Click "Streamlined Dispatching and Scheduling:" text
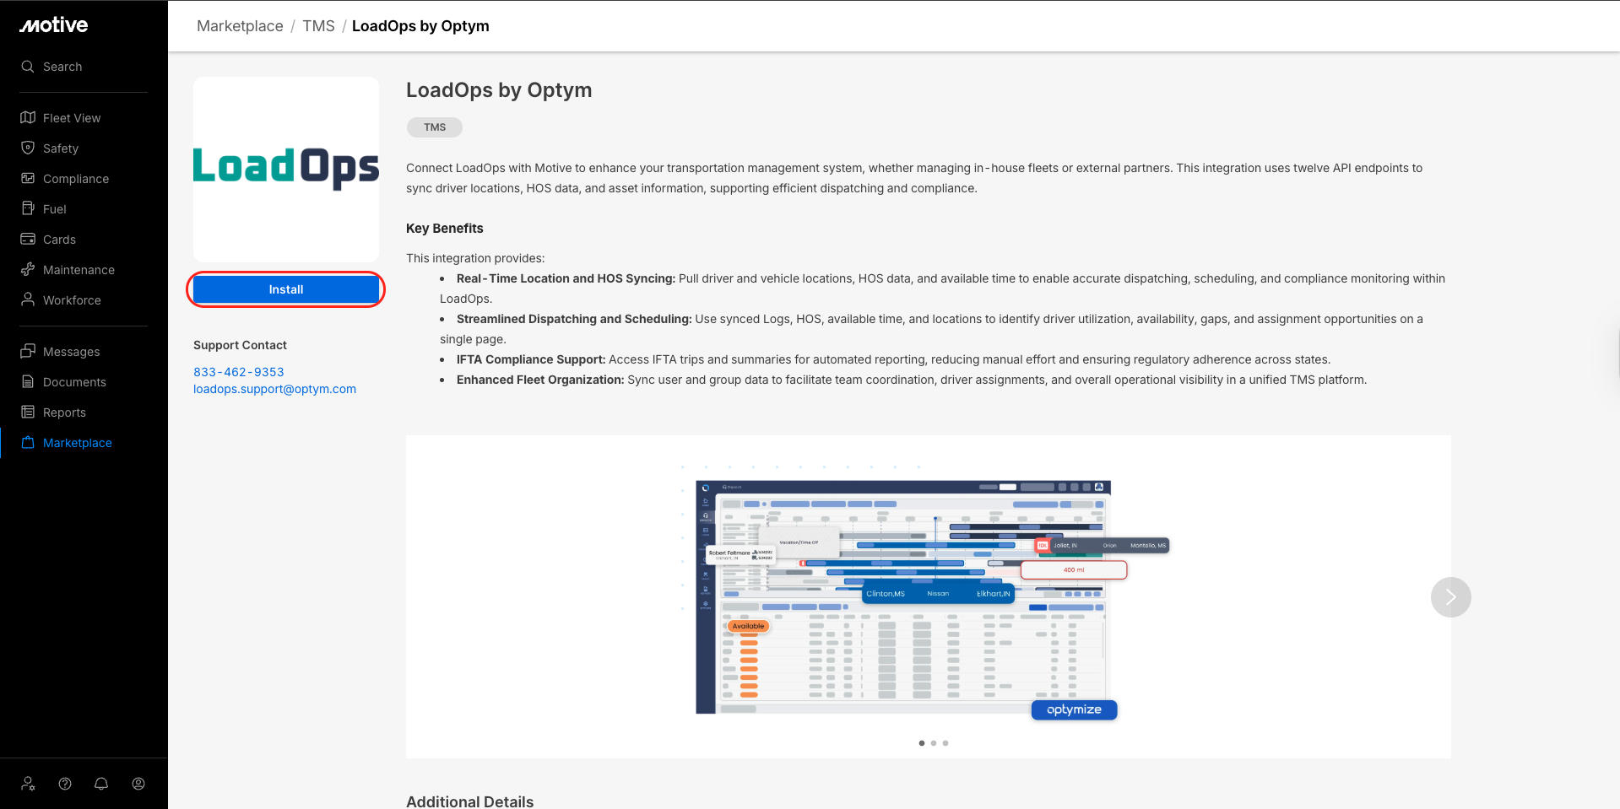The width and height of the screenshot is (1620, 809). [x=574, y=319]
